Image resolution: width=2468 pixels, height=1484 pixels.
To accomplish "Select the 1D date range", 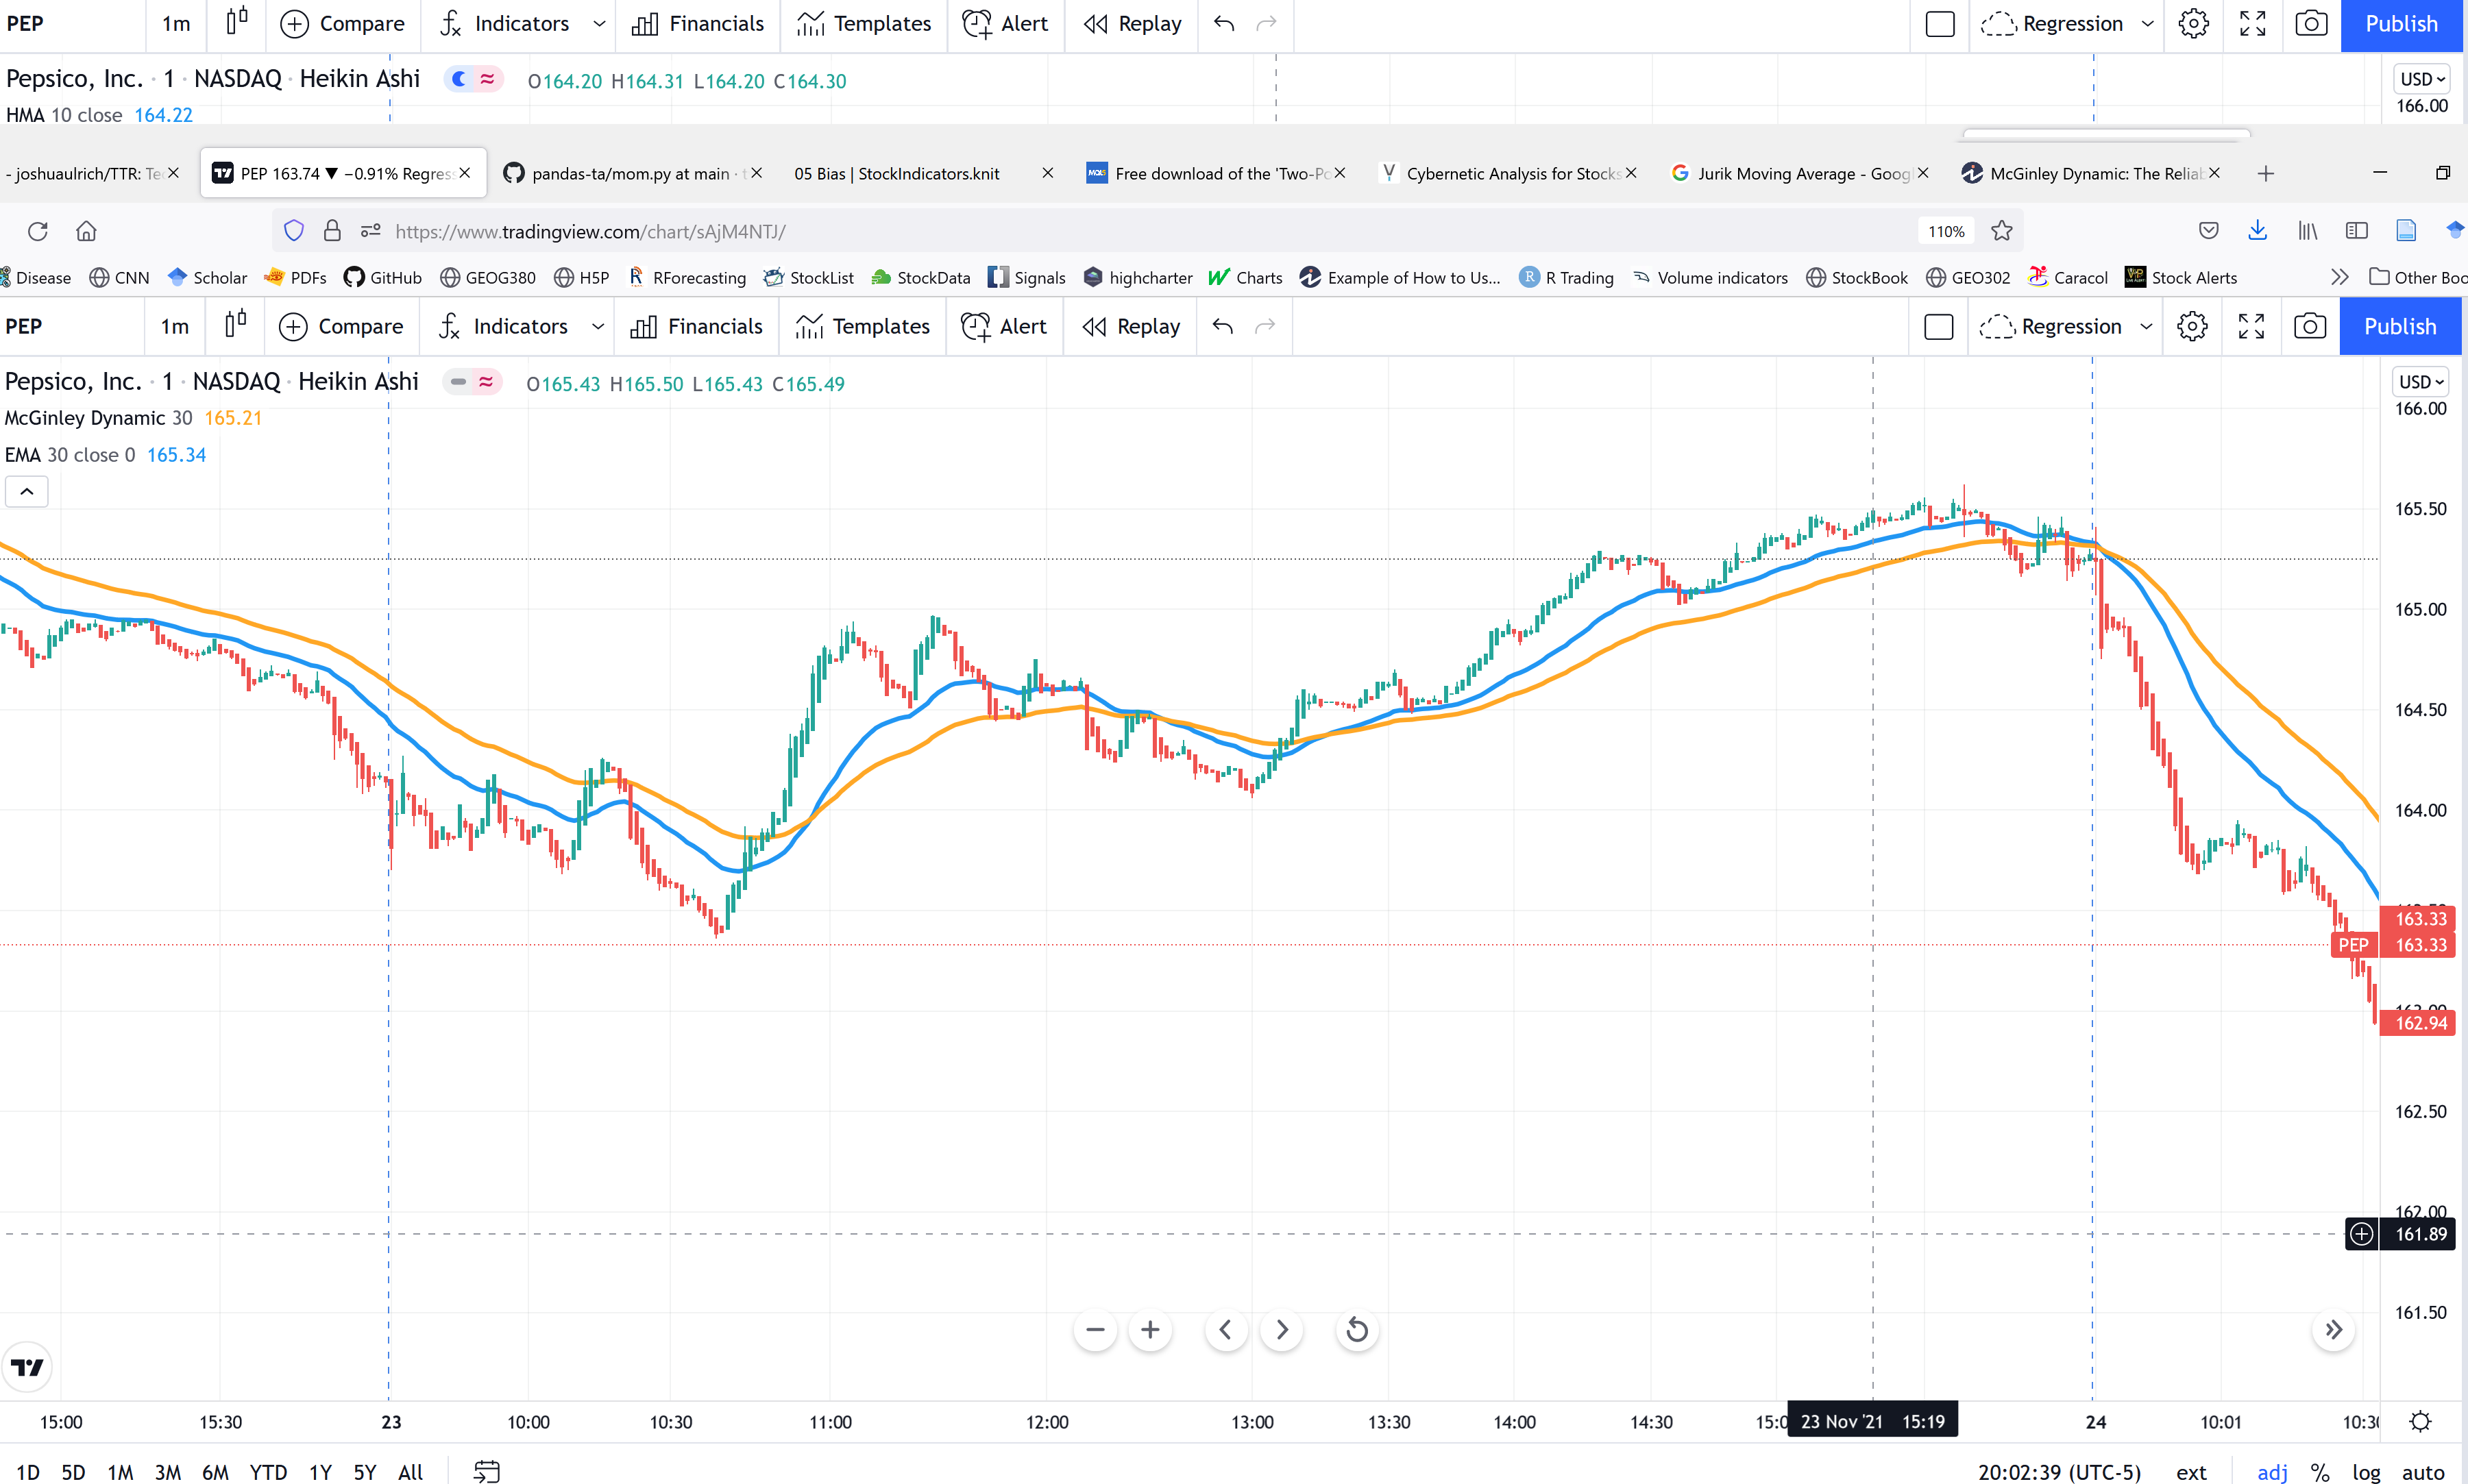I will [x=28, y=1472].
